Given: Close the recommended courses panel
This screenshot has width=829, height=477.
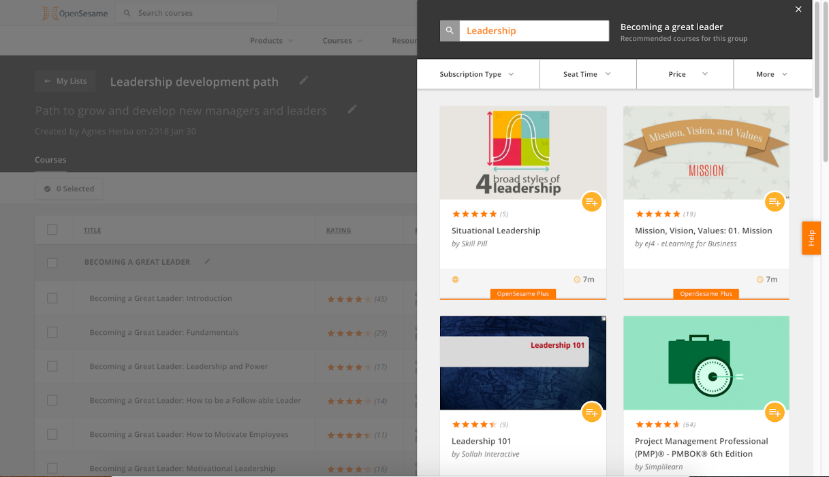Looking at the screenshot, I should click(798, 10).
